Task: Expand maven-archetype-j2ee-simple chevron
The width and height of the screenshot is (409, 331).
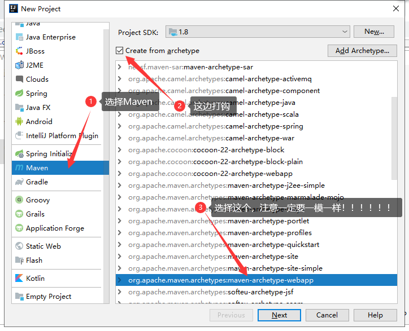Action: 120,186
